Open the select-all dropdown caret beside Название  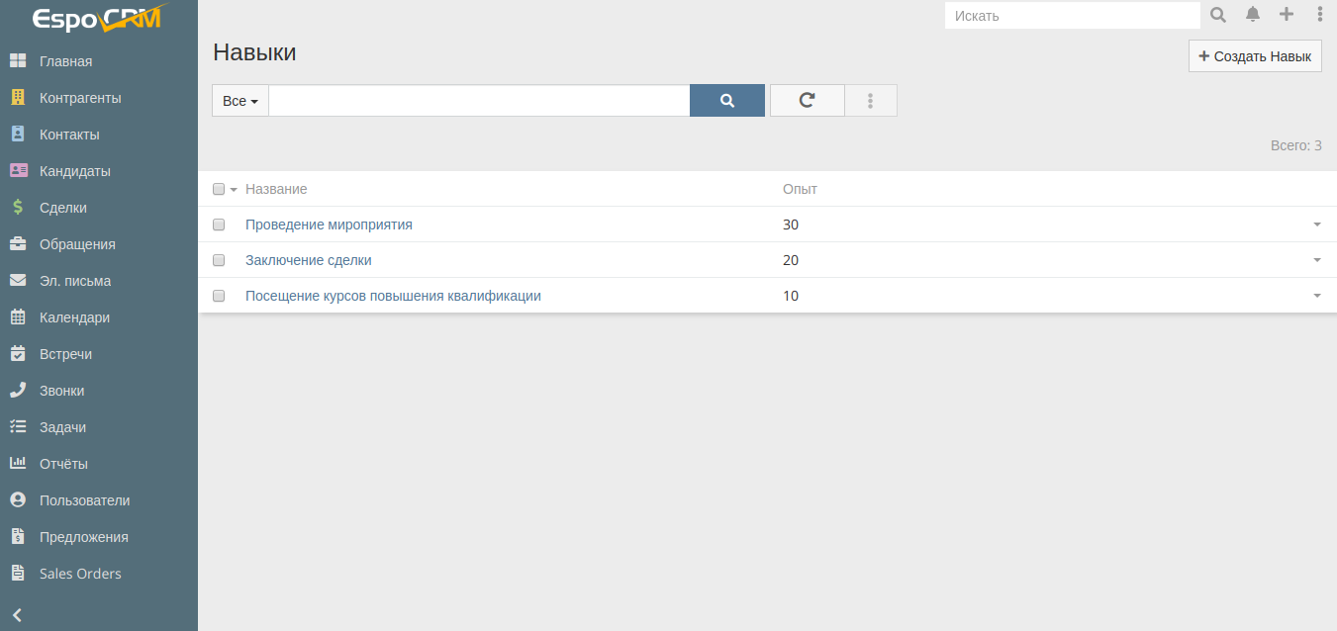(x=234, y=189)
